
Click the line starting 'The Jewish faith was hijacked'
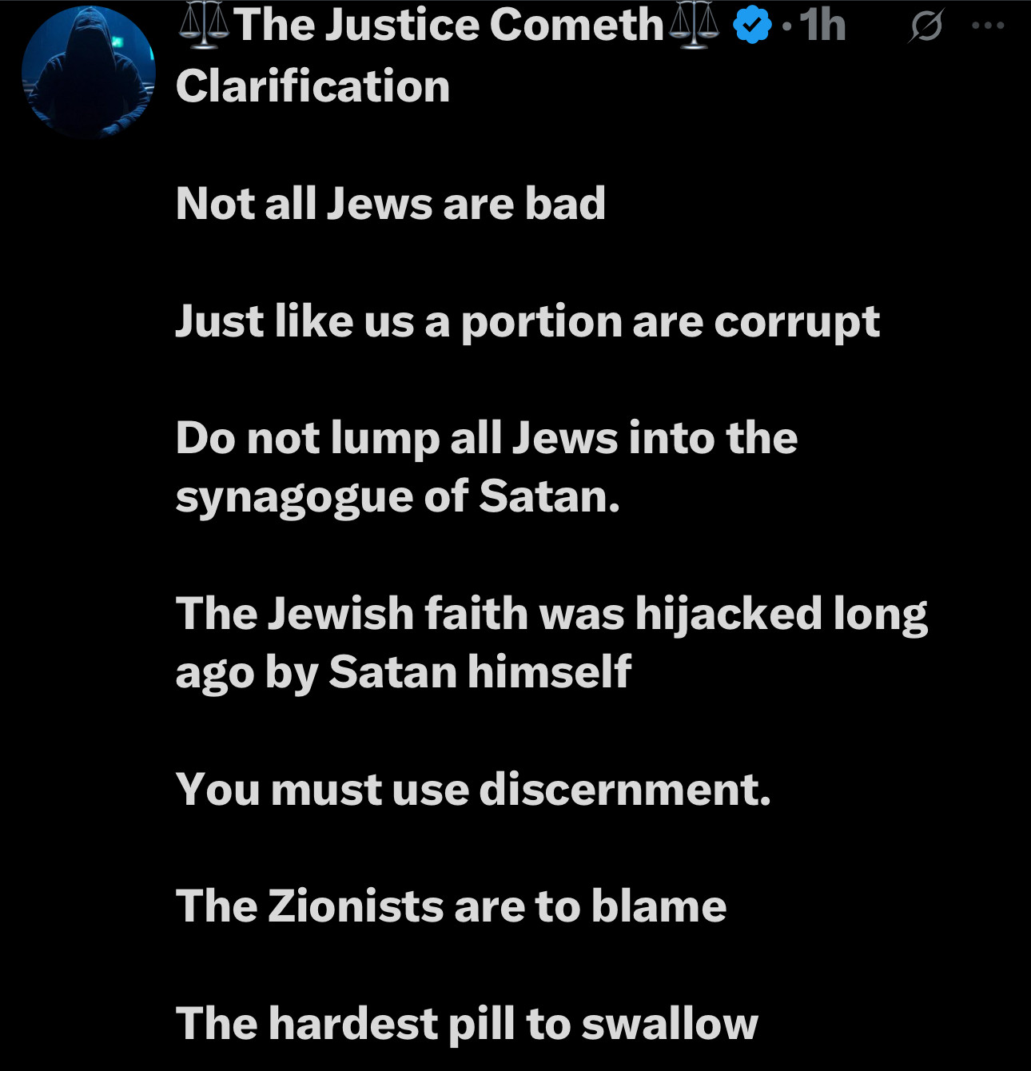(551, 614)
